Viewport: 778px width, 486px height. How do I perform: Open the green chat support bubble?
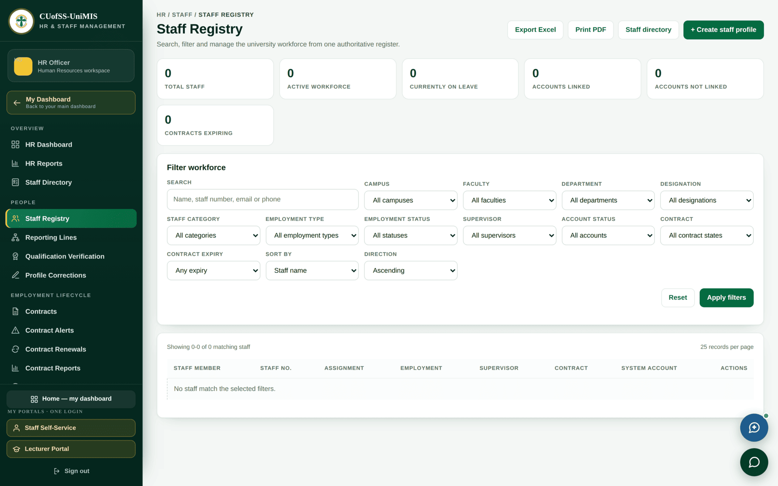coord(754,462)
